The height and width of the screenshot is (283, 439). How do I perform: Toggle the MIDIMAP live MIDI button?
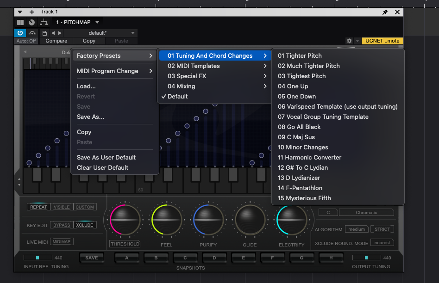(x=62, y=241)
